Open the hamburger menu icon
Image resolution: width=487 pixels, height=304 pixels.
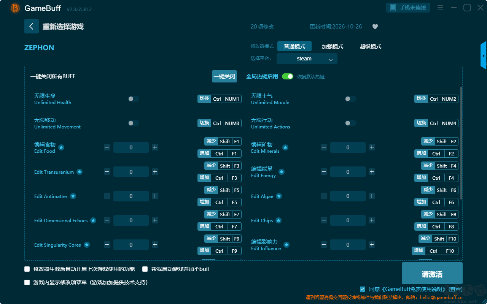tap(440, 8)
